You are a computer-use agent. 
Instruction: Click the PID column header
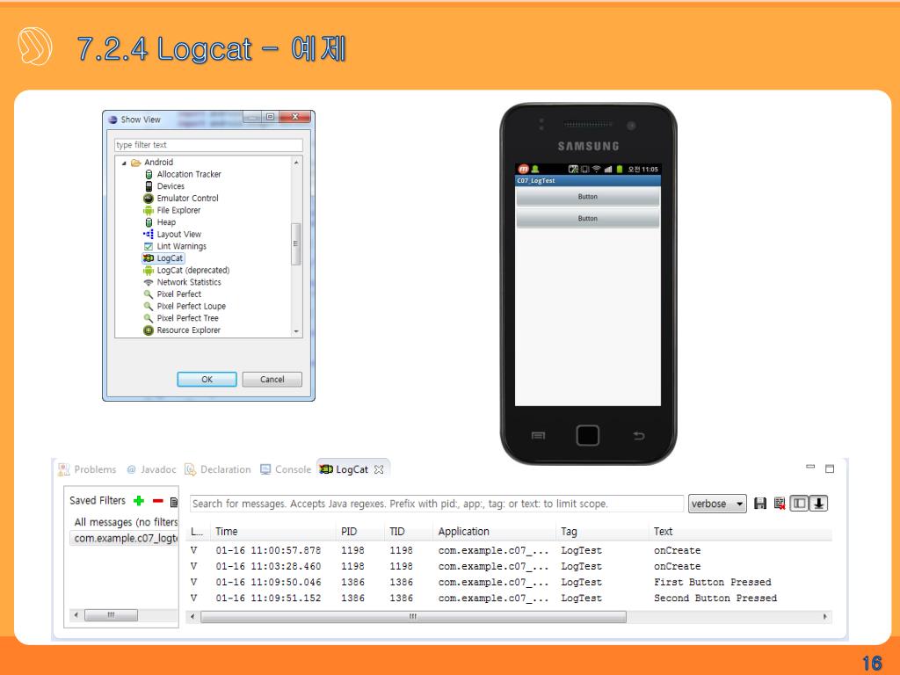[x=360, y=532]
